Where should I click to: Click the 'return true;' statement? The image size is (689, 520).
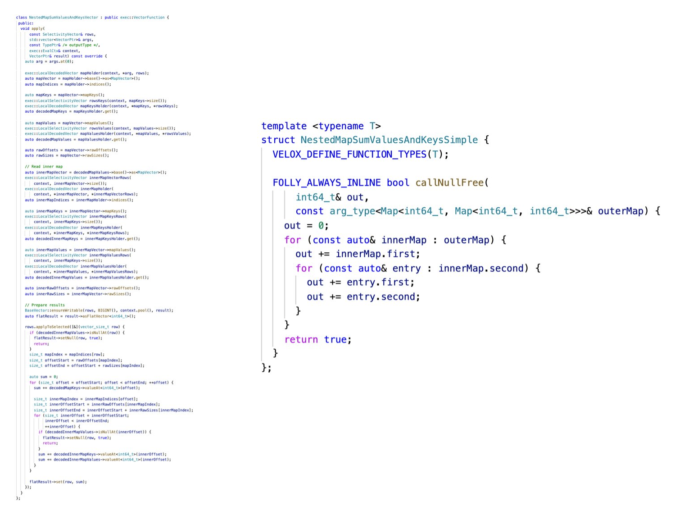(x=317, y=340)
